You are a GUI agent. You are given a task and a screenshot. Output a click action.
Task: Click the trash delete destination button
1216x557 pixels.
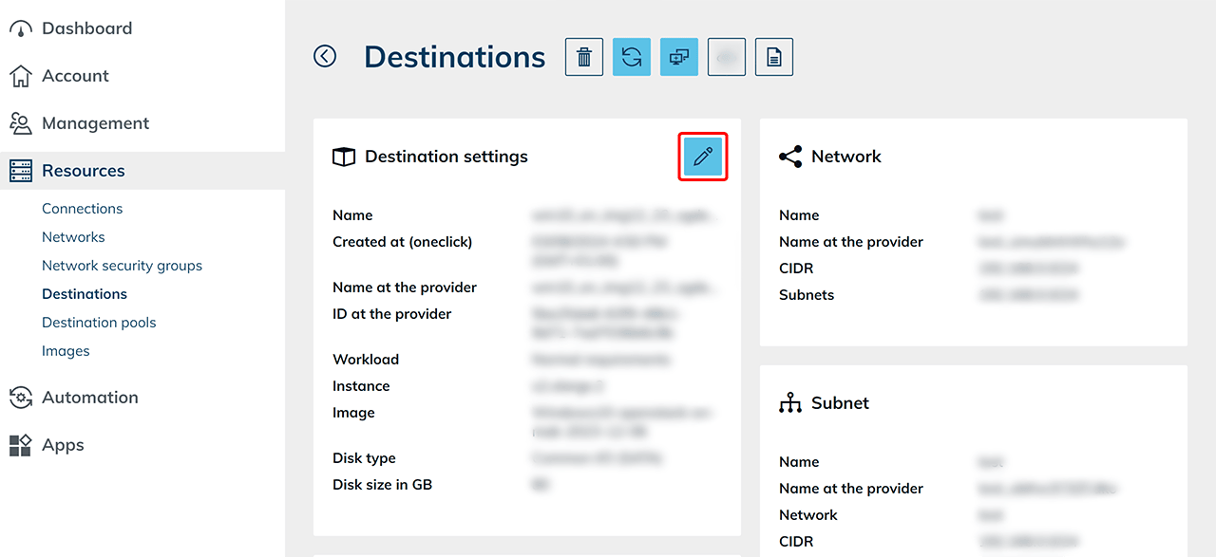point(584,57)
